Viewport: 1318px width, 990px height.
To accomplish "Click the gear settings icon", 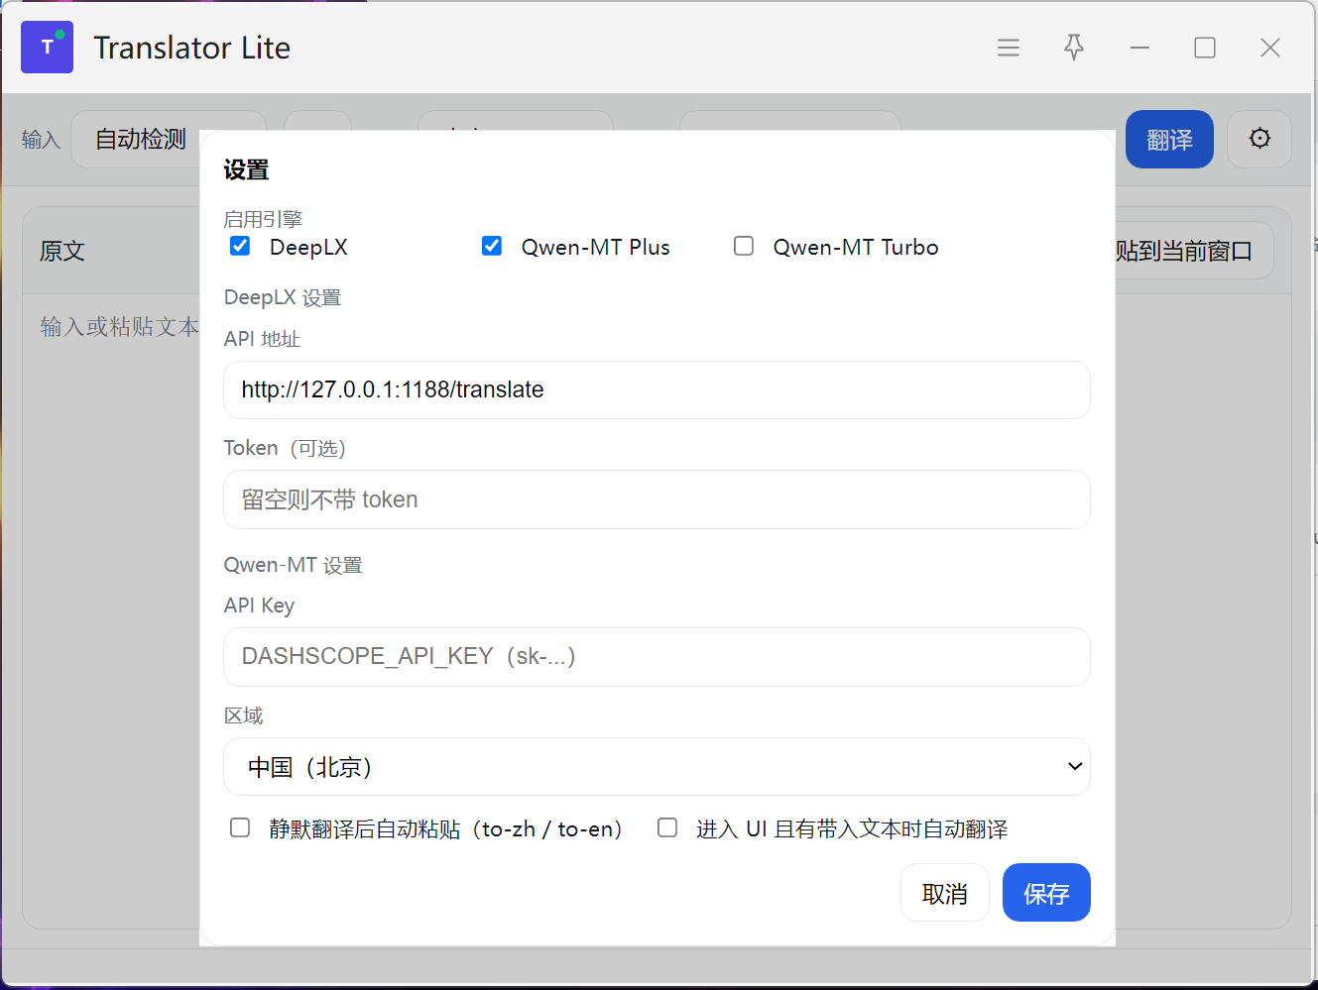I will pos(1258,139).
